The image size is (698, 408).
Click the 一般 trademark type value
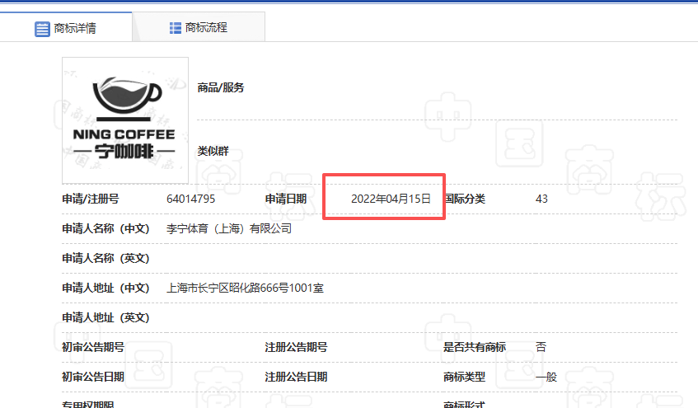click(546, 377)
